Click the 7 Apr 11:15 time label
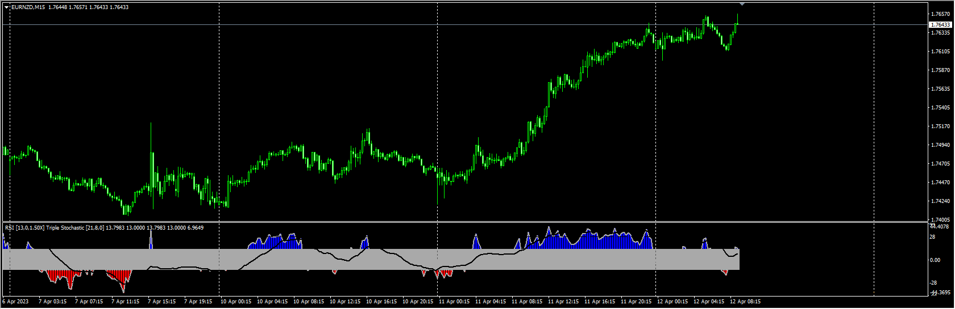955x309 pixels. point(125,302)
